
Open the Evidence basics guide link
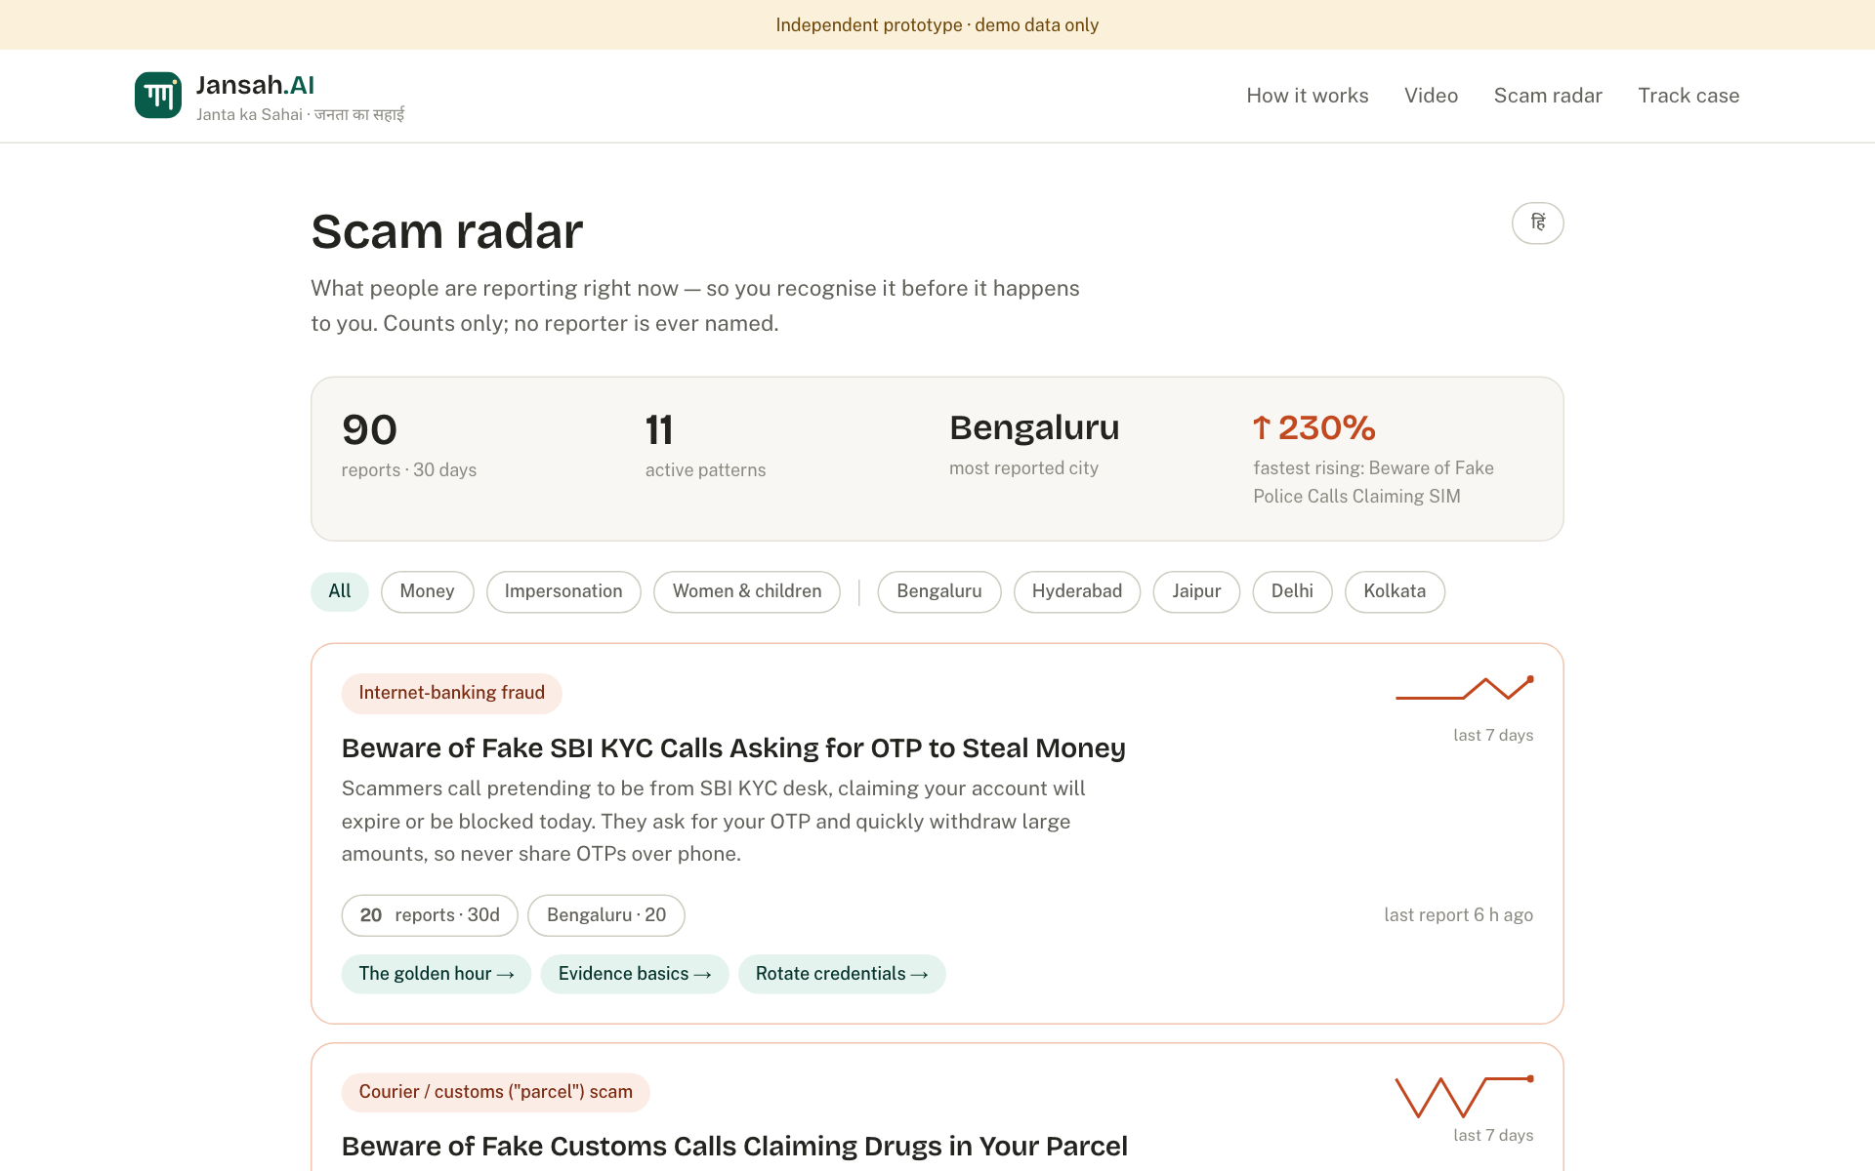[635, 974]
